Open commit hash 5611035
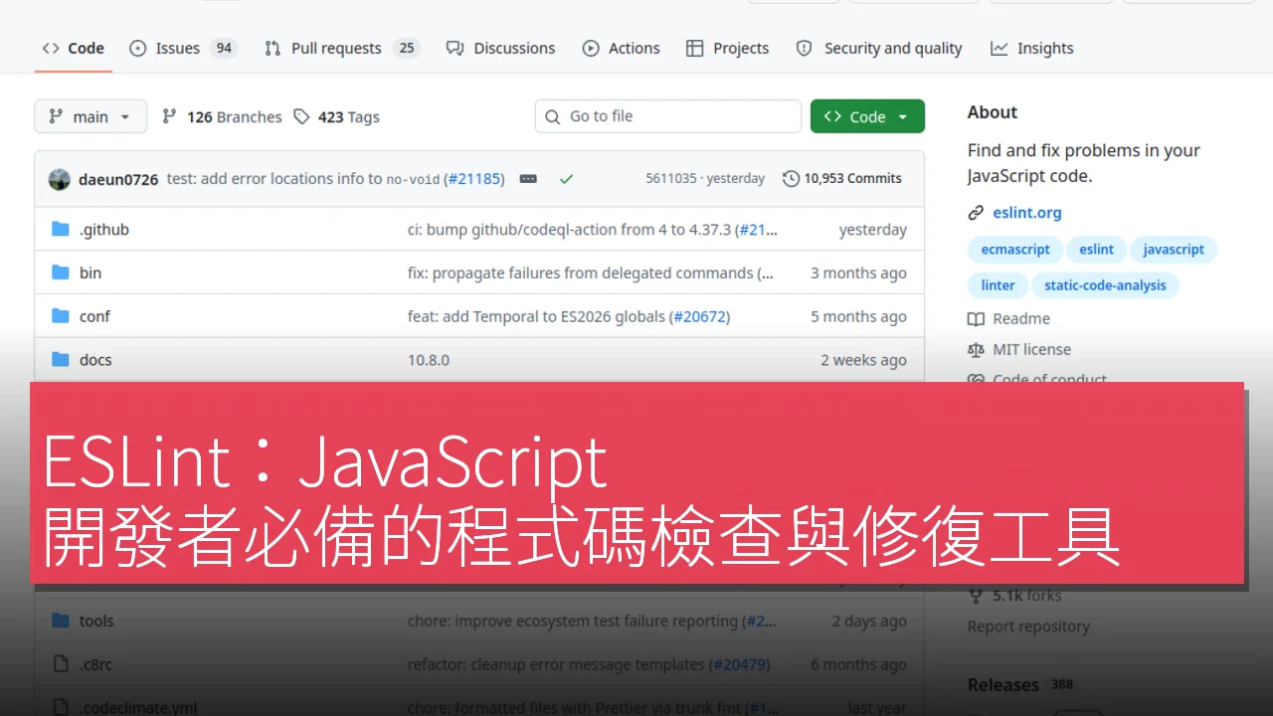The height and width of the screenshot is (716, 1273). point(671,179)
